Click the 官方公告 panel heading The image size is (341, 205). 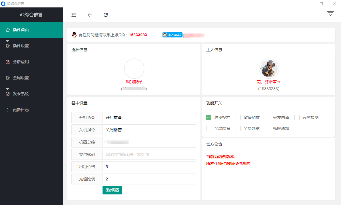(x=214, y=144)
